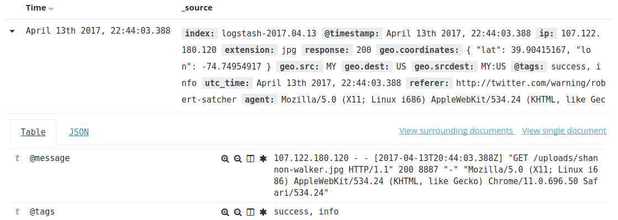
Task: Filter out value on @tags row
Action: [237, 212]
